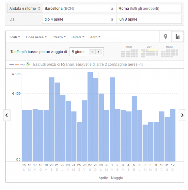Click the Roma destination field
The width and height of the screenshot is (188, 190).
(149, 8)
